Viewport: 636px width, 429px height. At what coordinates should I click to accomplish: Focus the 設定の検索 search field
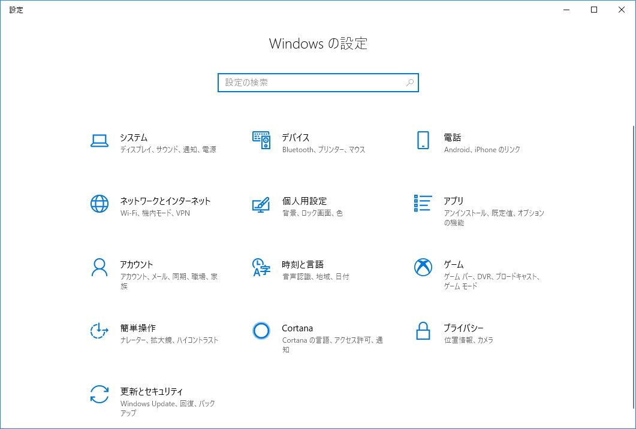[x=318, y=83]
